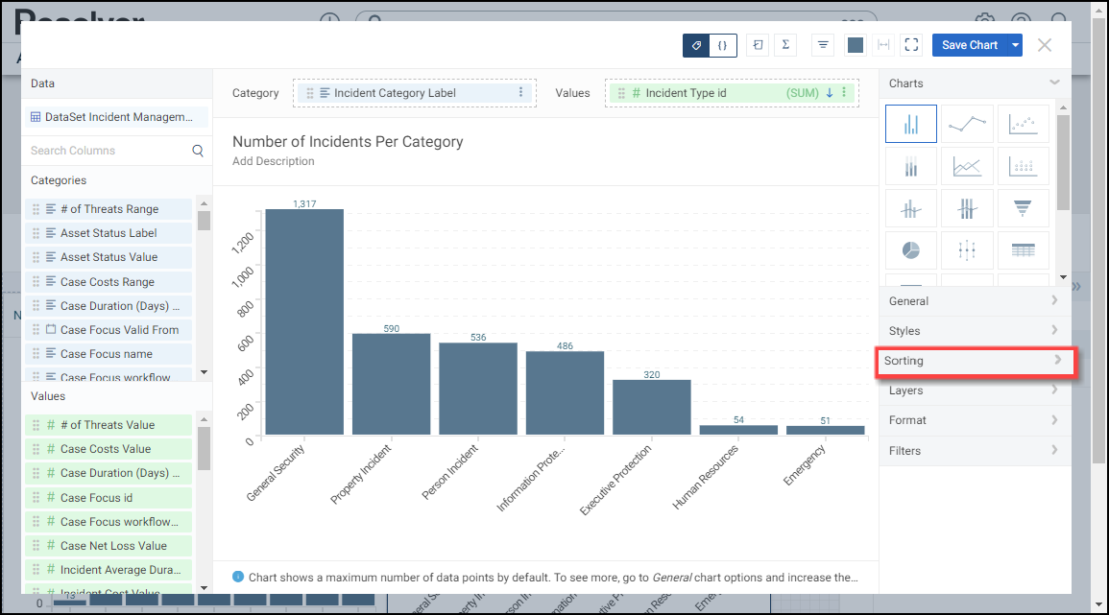The height and width of the screenshot is (615, 1109).
Task: Toggle the tag labels view button
Action: pyautogui.click(x=696, y=45)
